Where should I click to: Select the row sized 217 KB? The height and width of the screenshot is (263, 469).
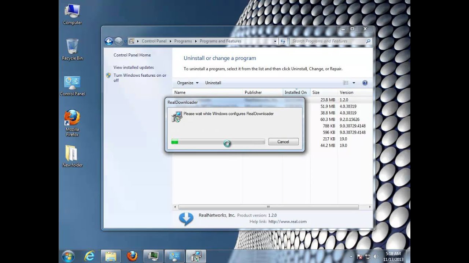pos(273,139)
